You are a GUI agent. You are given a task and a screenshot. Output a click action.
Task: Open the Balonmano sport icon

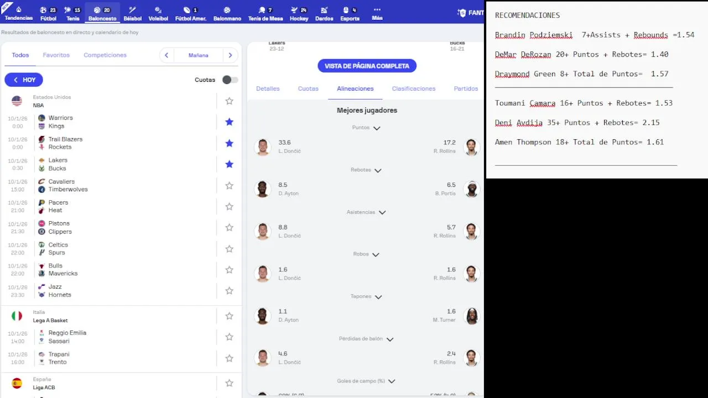click(x=227, y=10)
